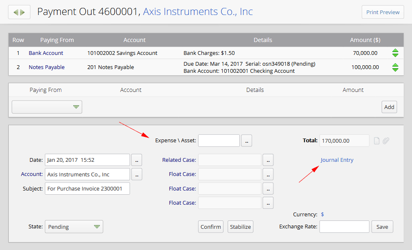Click the previous record arrow in header
Viewport: 412px width, 250px height.
pyautogui.click(x=16, y=12)
